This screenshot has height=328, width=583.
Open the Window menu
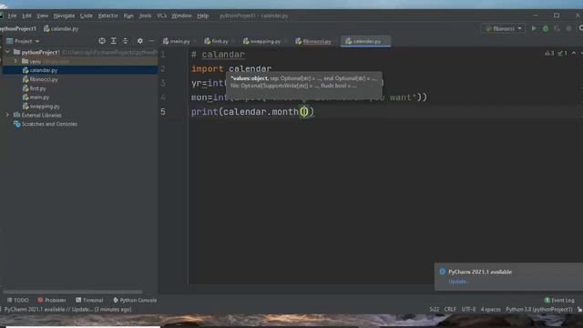point(181,15)
